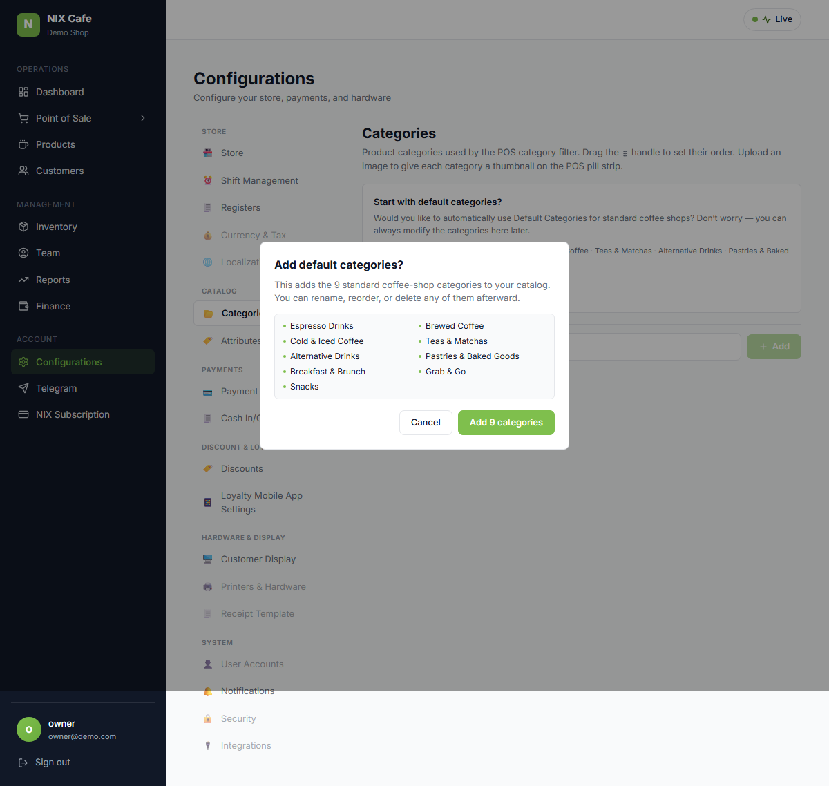Click the Loyalty Mobile App Settings icon
The image size is (829, 786).
pyautogui.click(x=208, y=502)
